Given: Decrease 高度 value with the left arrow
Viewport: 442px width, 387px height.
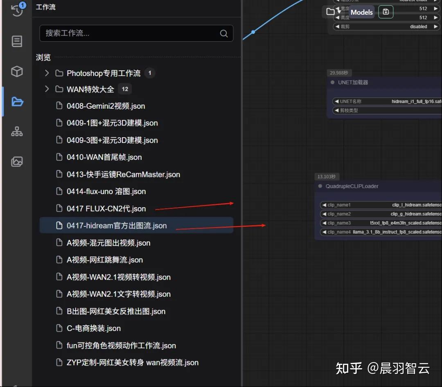Looking at the screenshot, I should (337, 17).
